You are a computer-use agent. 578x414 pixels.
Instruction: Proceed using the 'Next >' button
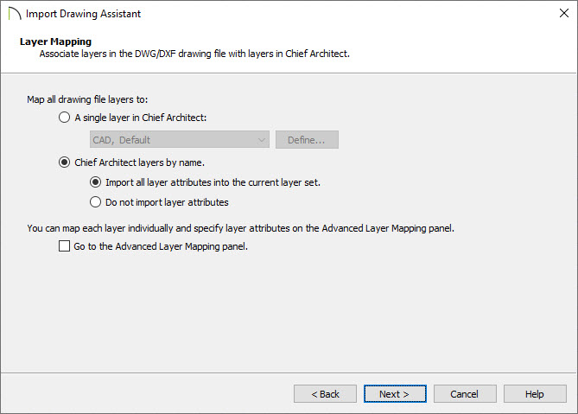[395, 394]
